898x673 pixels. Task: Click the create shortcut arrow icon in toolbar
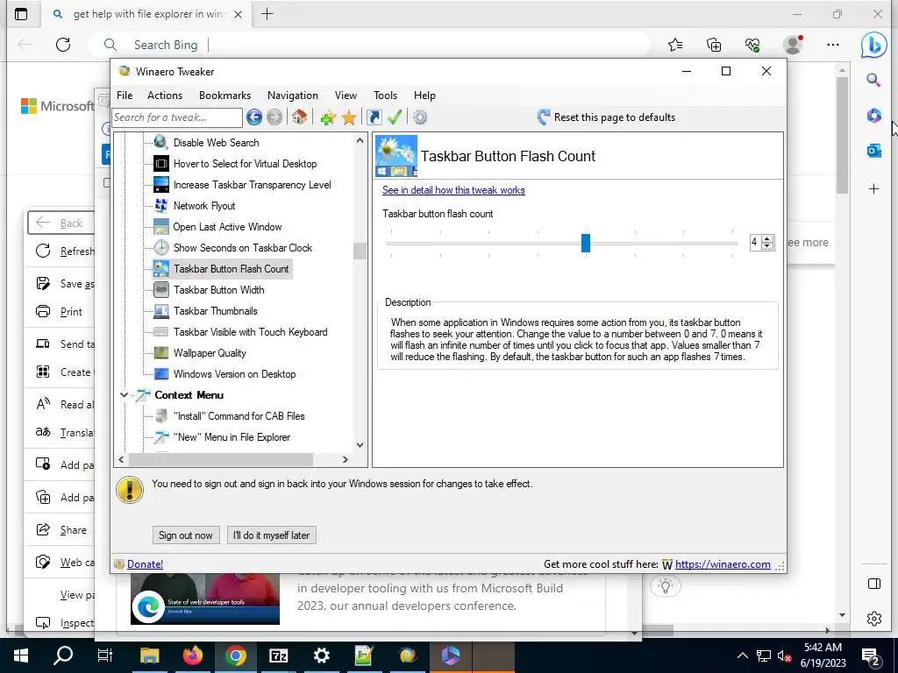pos(374,117)
